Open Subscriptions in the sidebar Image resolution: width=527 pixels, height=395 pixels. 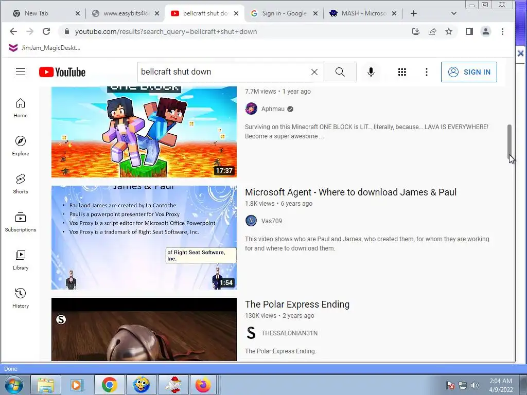[21, 222]
